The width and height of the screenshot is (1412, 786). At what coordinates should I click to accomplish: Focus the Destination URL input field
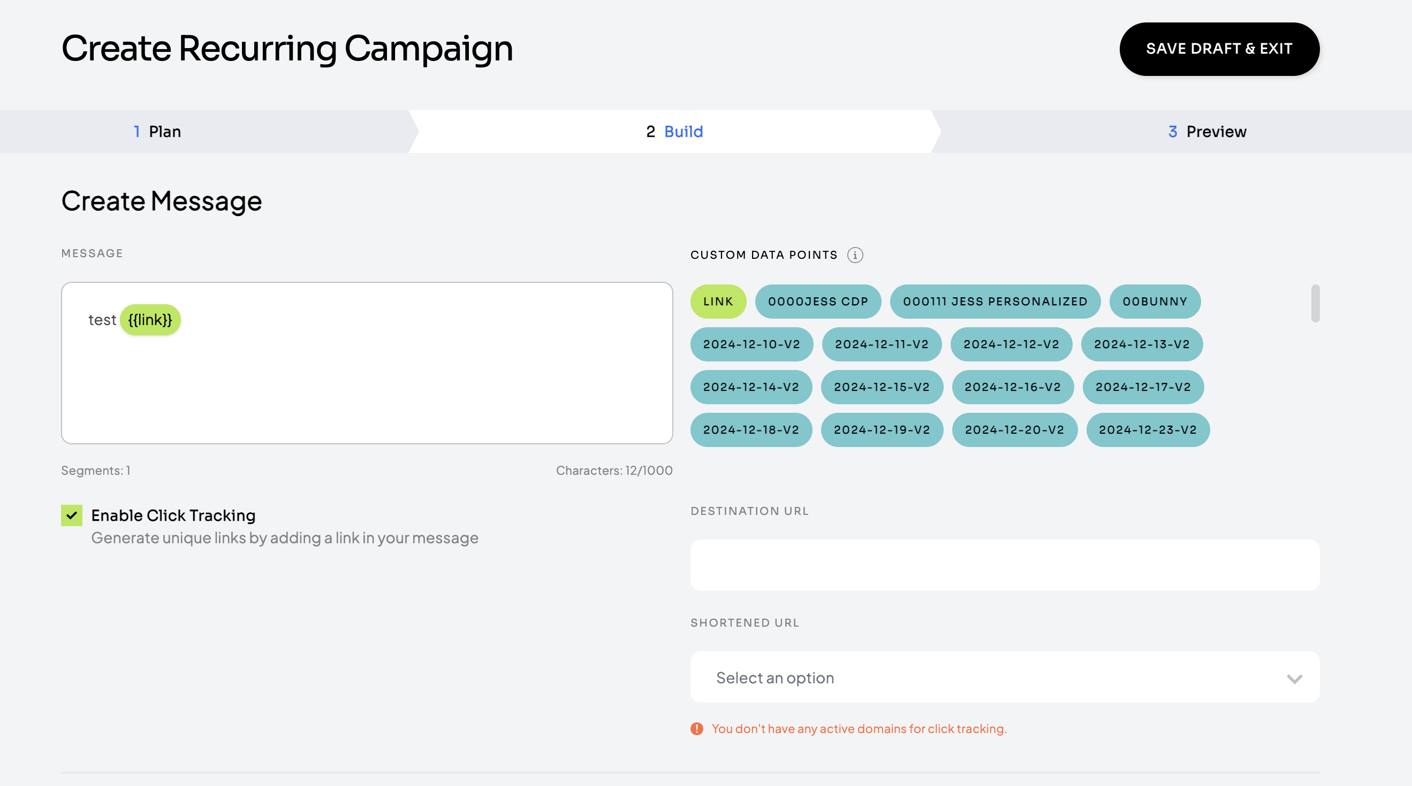click(1004, 565)
